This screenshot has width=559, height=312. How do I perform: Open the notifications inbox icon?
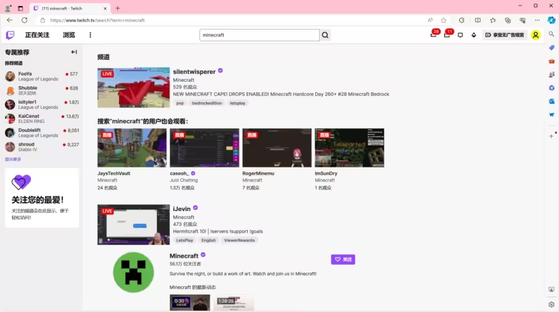(x=434, y=35)
